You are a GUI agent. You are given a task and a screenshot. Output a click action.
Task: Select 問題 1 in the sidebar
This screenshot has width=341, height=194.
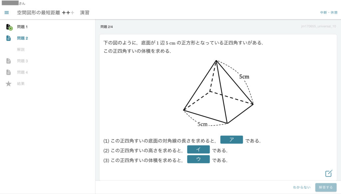click(22, 27)
